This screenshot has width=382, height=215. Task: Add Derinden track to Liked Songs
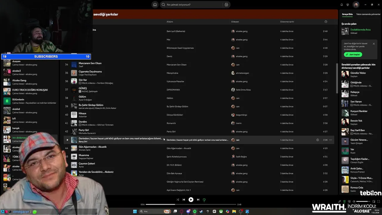click(318, 140)
